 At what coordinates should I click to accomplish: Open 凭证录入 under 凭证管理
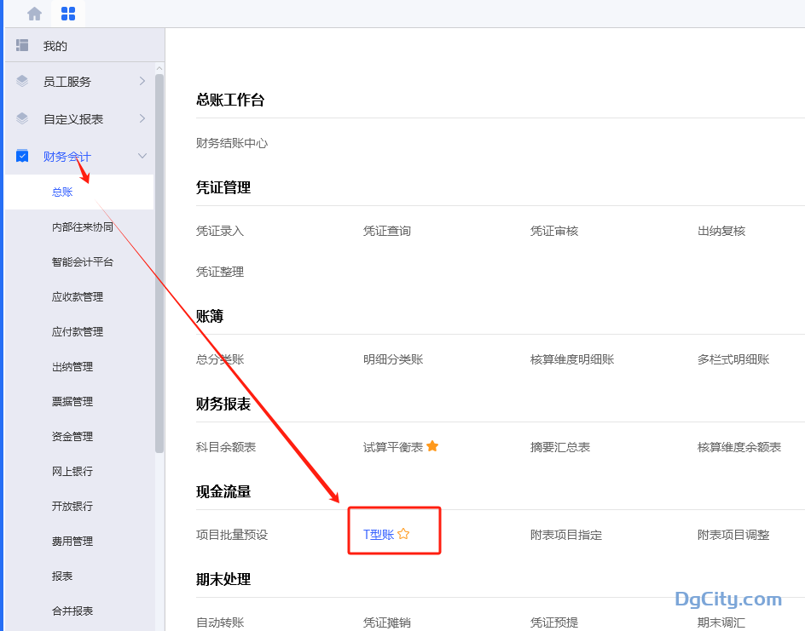point(220,231)
